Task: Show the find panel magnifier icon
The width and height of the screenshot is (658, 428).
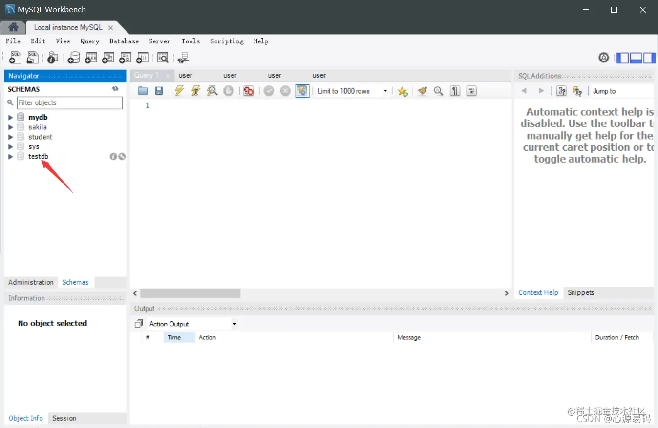Action: [439, 91]
